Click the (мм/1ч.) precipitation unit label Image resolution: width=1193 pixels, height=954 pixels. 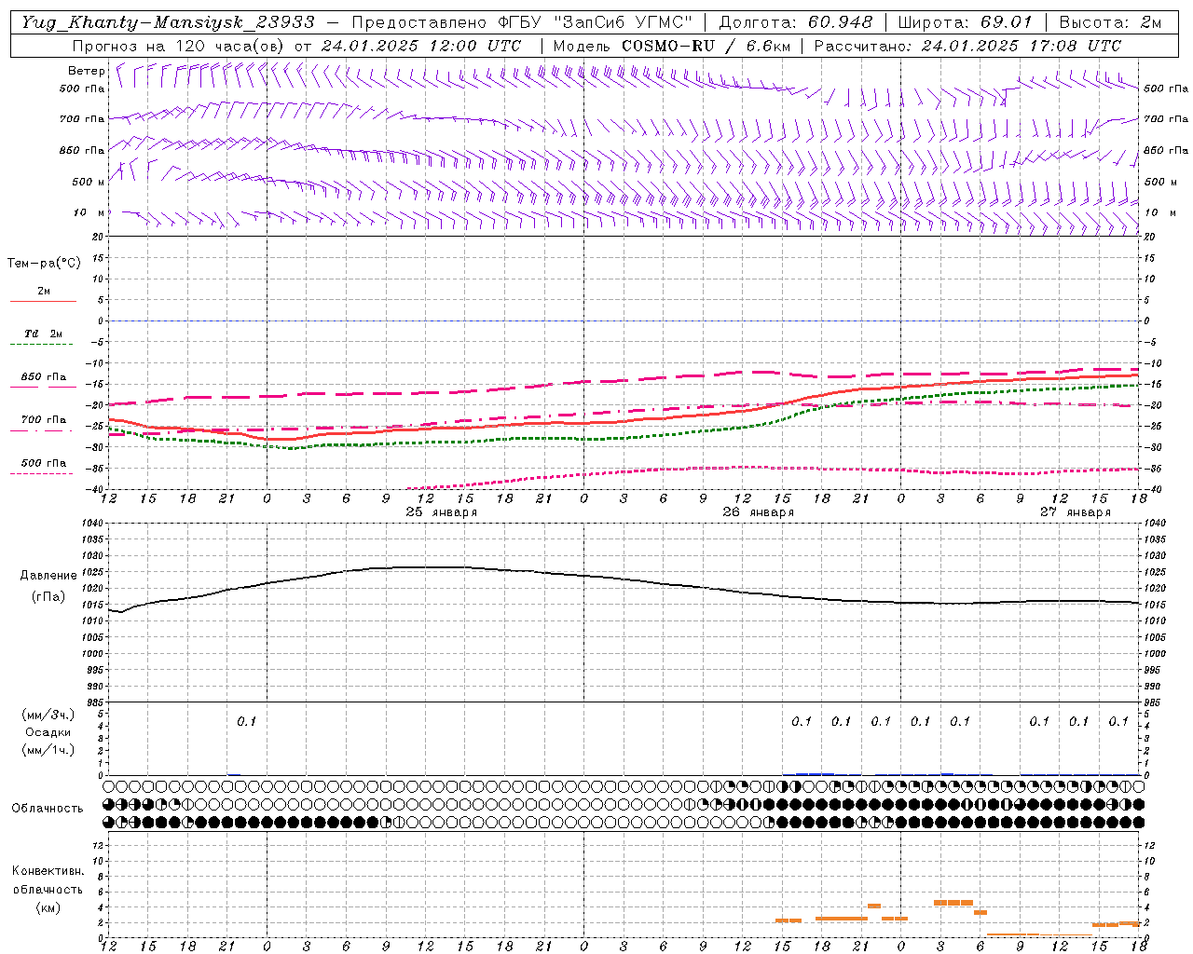[48, 750]
